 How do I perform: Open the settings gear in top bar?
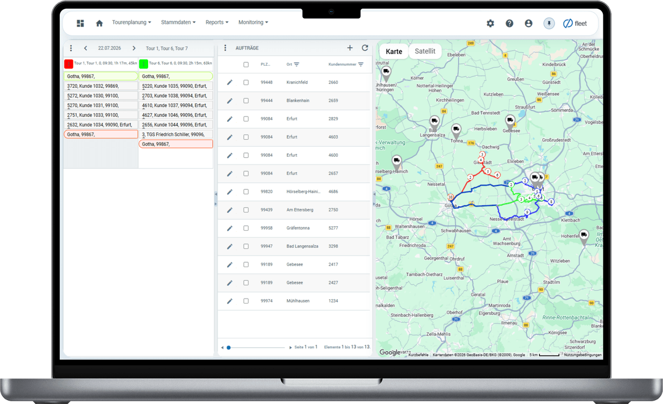[491, 23]
